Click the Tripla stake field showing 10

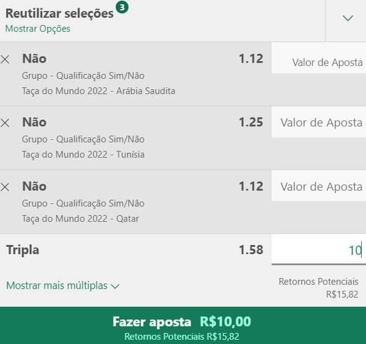click(319, 250)
